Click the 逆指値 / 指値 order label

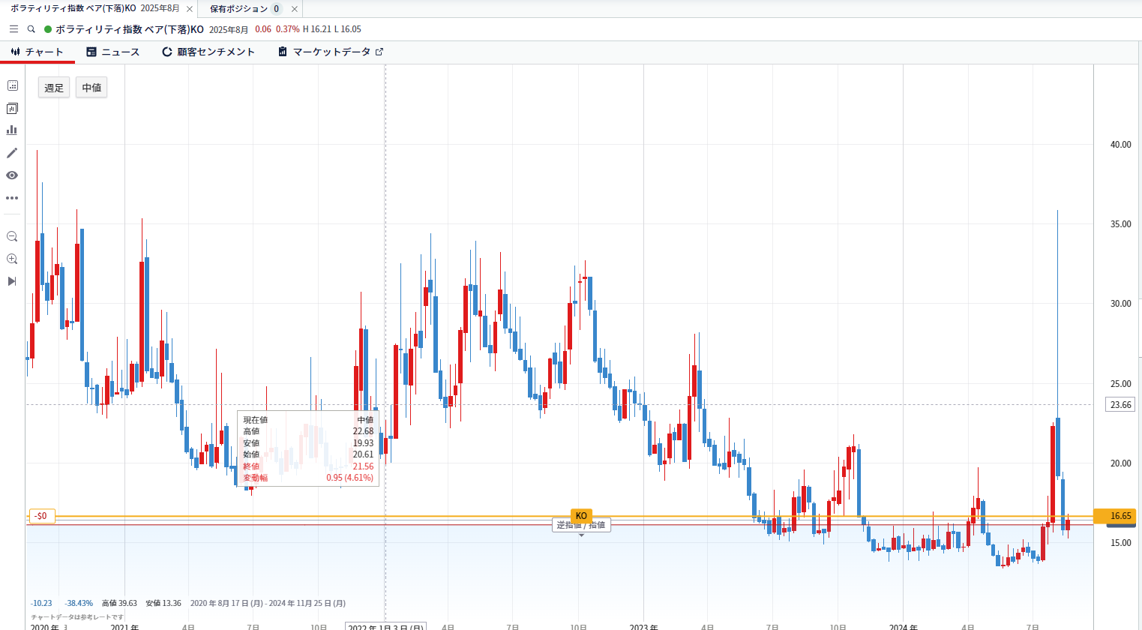(581, 525)
